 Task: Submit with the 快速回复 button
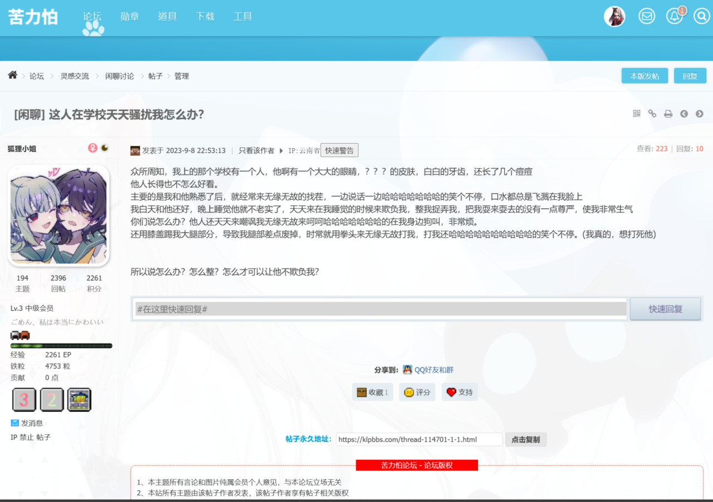(666, 309)
